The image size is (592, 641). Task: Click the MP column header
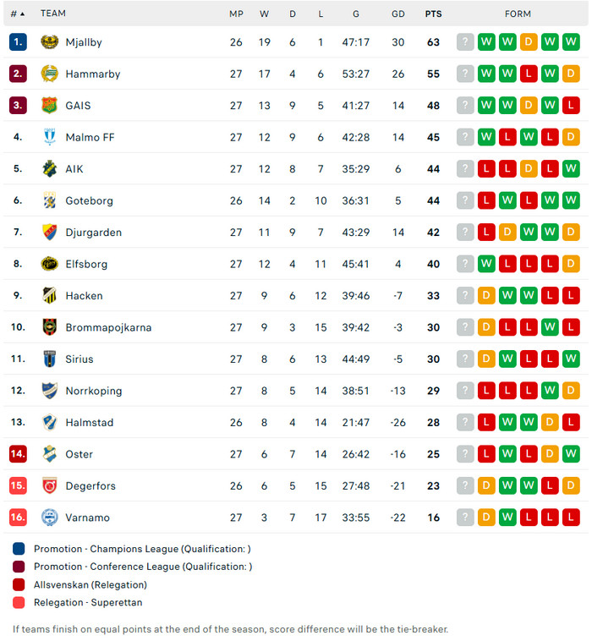(236, 14)
